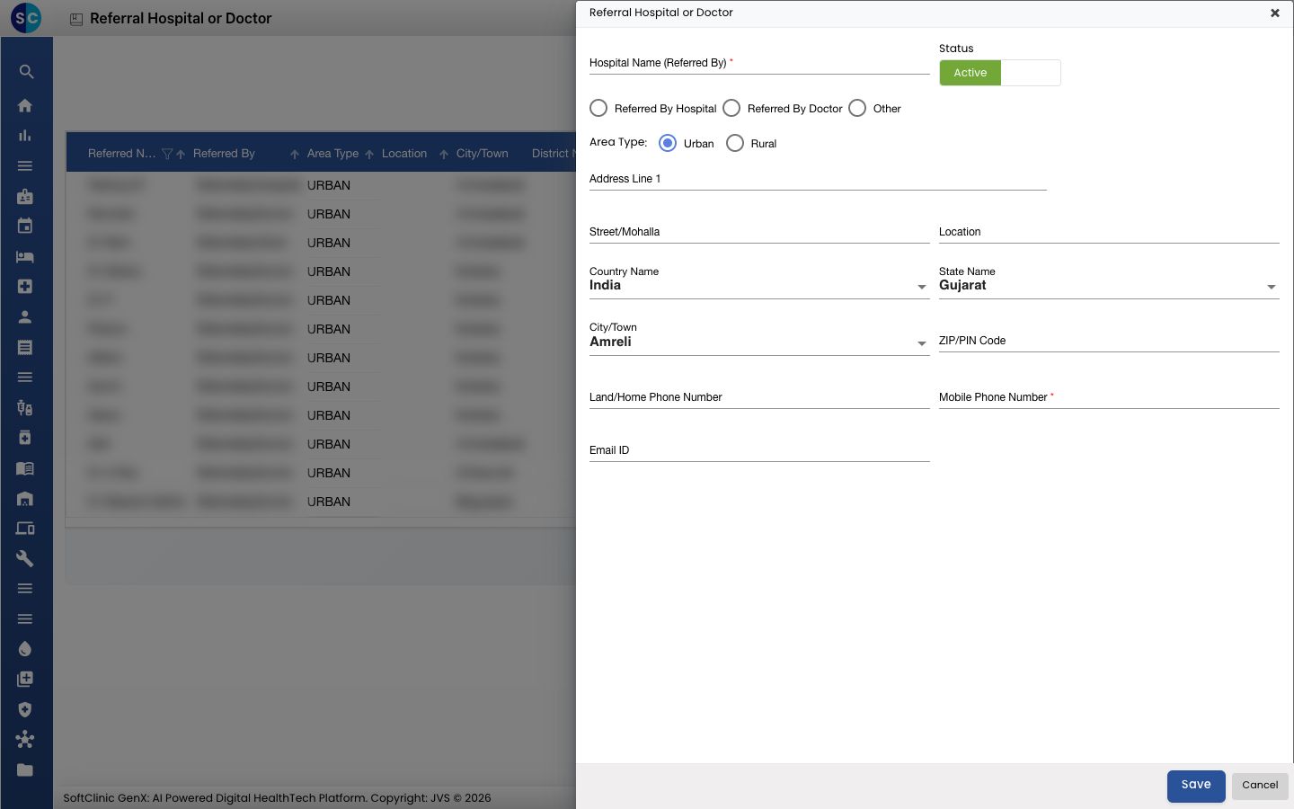The image size is (1294, 809).
Task: Click the District column header
Action: click(553, 154)
